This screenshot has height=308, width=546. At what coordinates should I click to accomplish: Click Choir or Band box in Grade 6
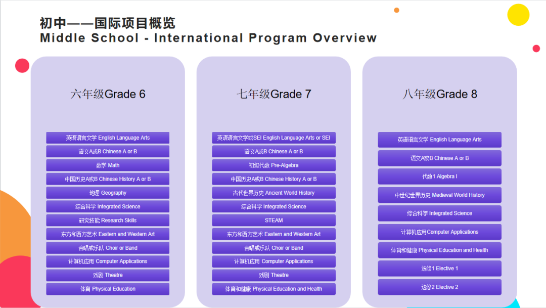(x=108, y=248)
